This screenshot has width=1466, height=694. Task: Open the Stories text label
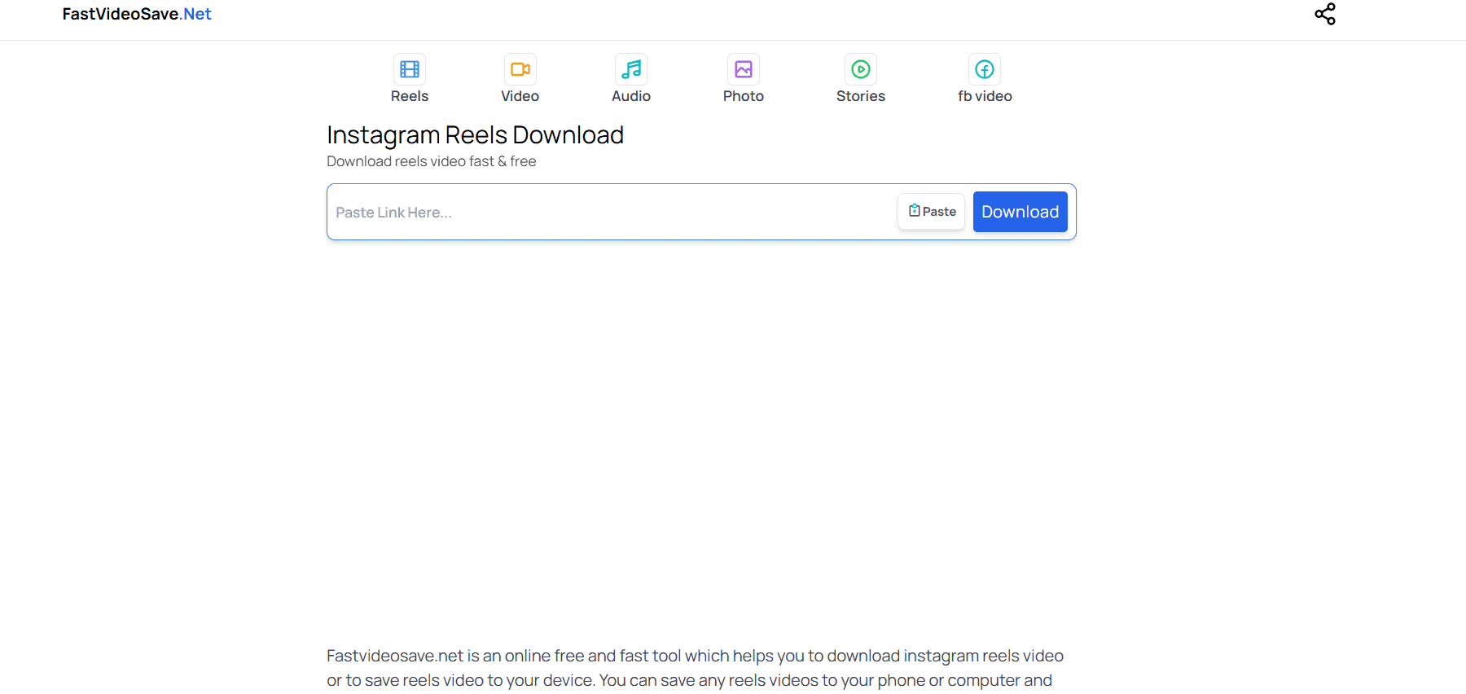[861, 96]
